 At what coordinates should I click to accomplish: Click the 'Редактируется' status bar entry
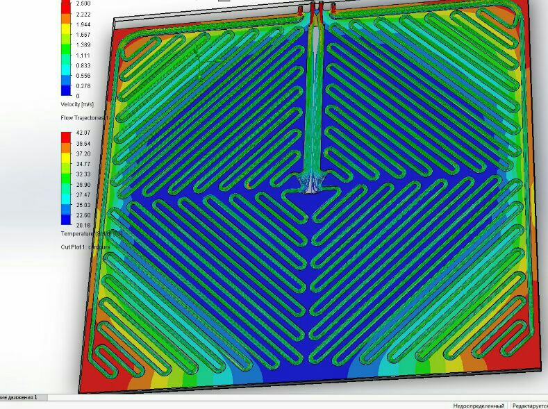530,406
